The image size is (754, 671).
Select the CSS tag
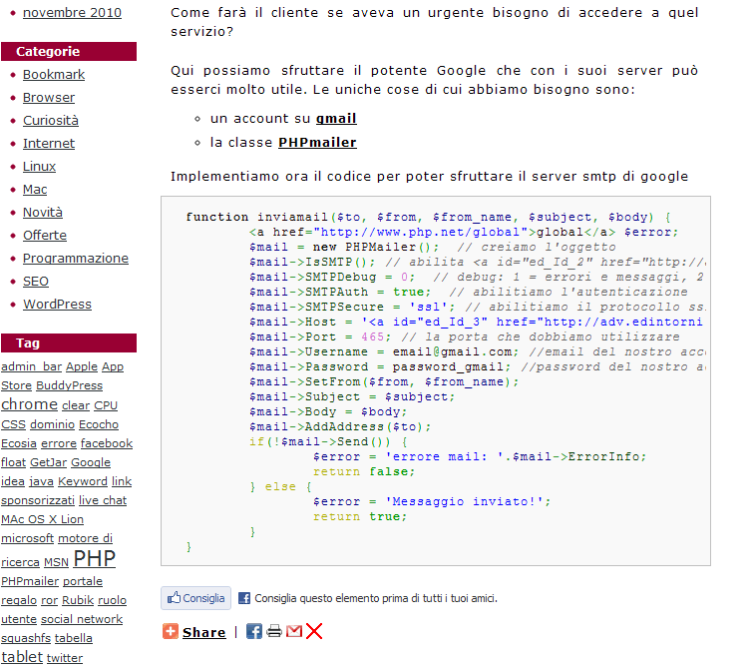(14, 424)
